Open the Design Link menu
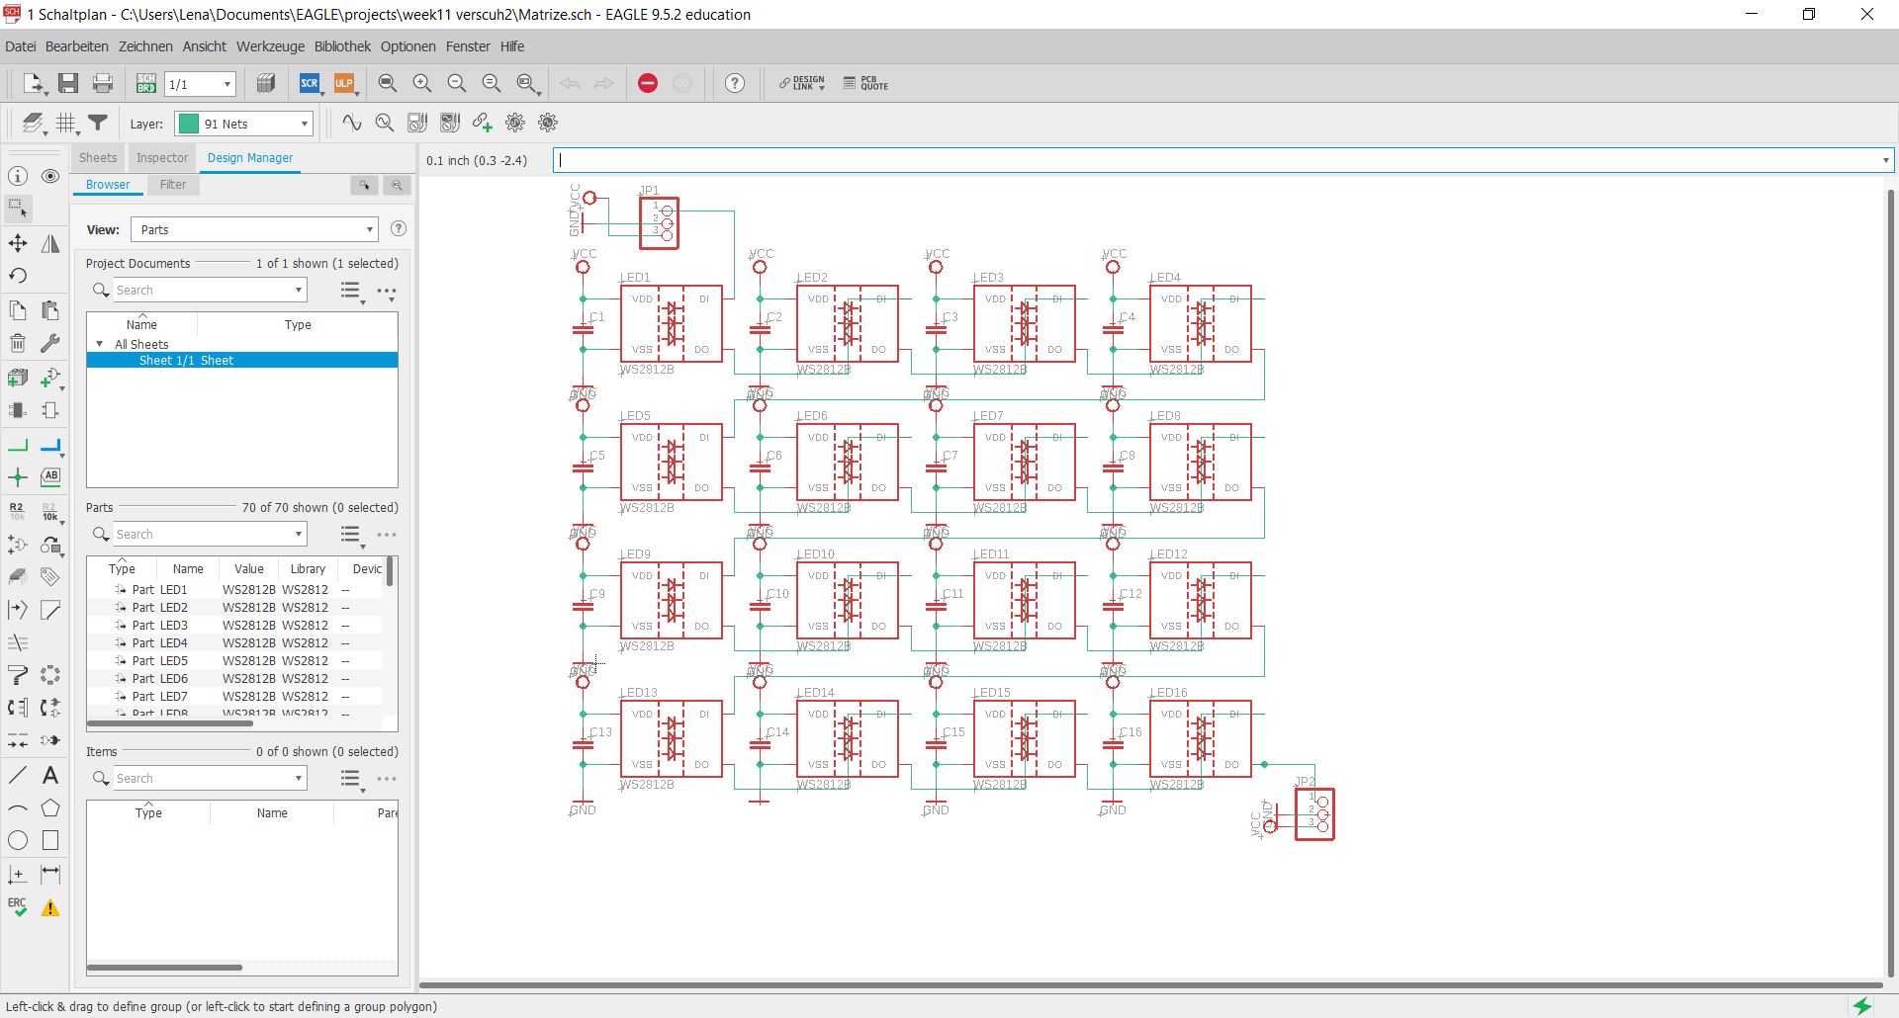1899x1018 pixels. point(802,84)
